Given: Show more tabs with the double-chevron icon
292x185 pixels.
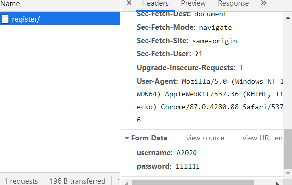Looking at the screenshot, I should [263, 3].
